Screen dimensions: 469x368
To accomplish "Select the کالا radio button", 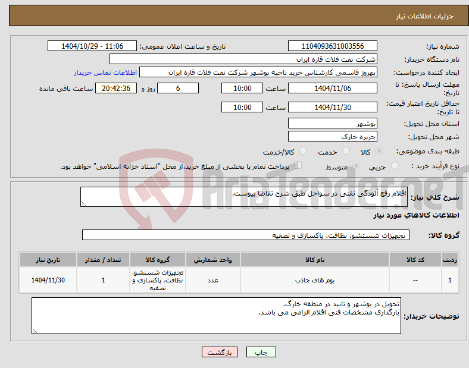I will tap(379, 151).
